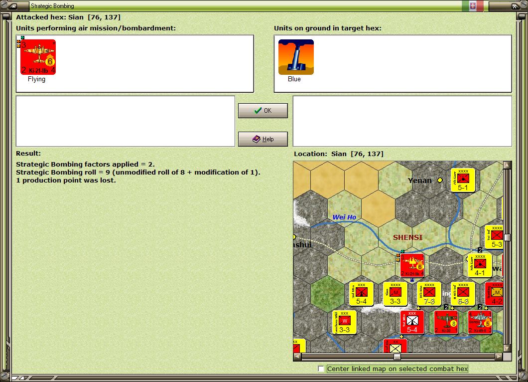Select the 4-1 yellow garrison unit on the map
This screenshot has height=382, width=528.
(x=480, y=266)
